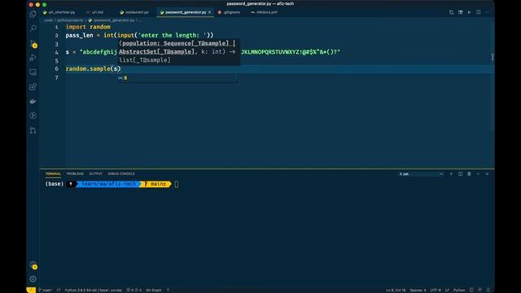521x293 pixels.
Task: Select the TERMINAL panel tab
Action: (53, 173)
